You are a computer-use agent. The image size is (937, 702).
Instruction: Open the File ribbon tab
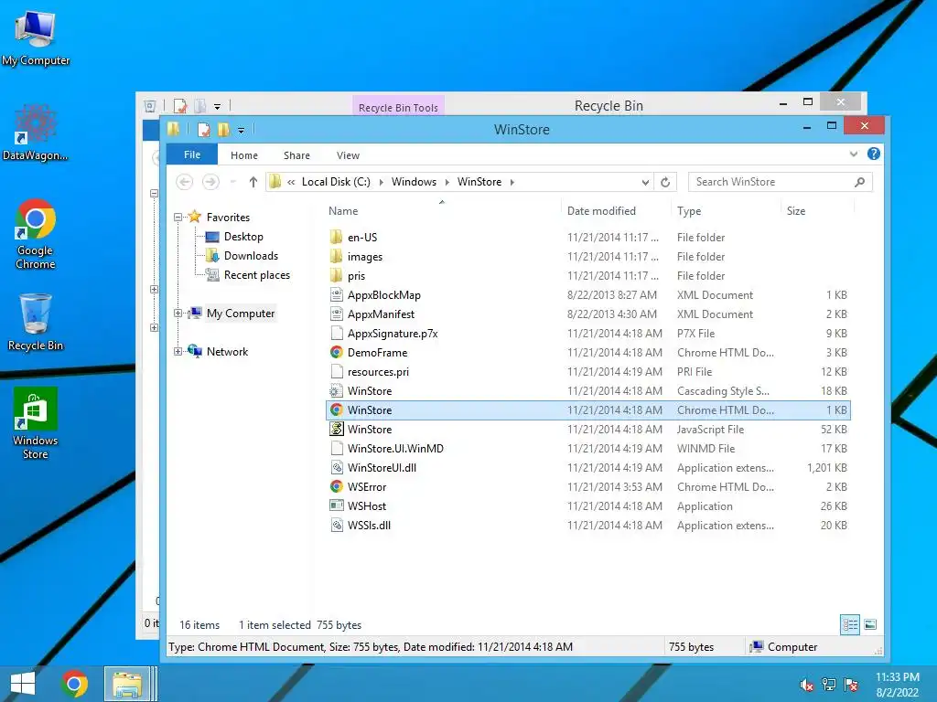pos(192,154)
